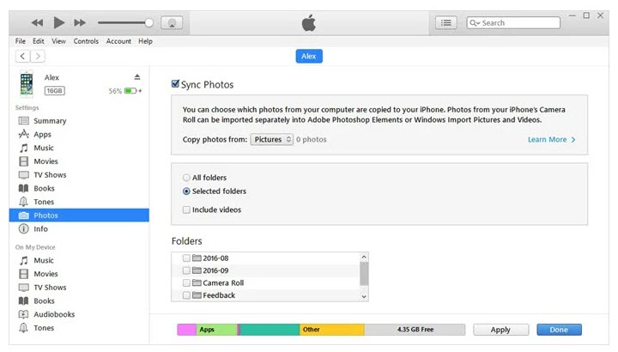Click the pink segment of storage bar

(x=187, y=330)
